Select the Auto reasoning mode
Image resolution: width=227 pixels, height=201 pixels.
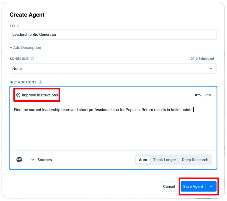(x=143, y=160)
